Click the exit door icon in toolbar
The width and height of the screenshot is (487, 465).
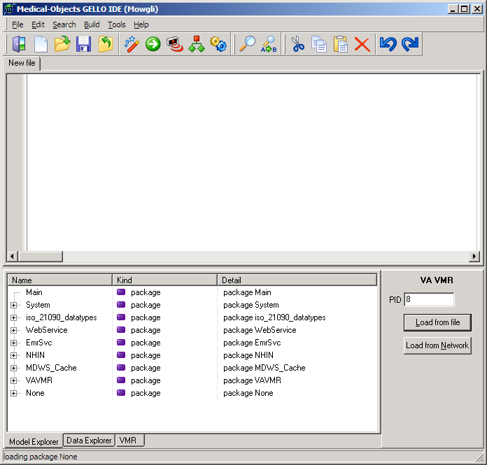19,44
